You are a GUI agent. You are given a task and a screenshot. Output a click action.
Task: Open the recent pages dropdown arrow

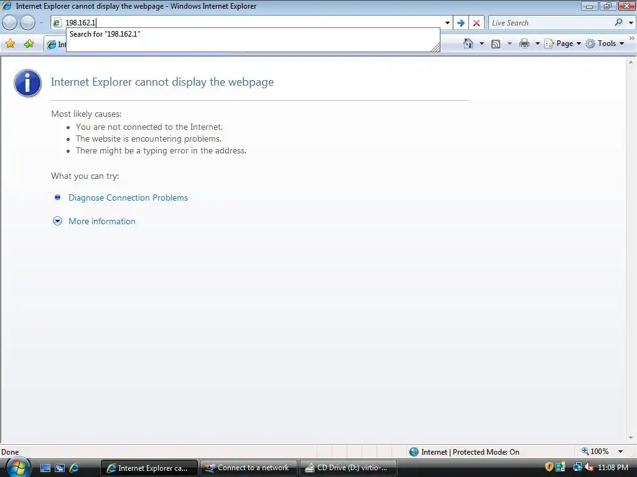coord(41,23)
